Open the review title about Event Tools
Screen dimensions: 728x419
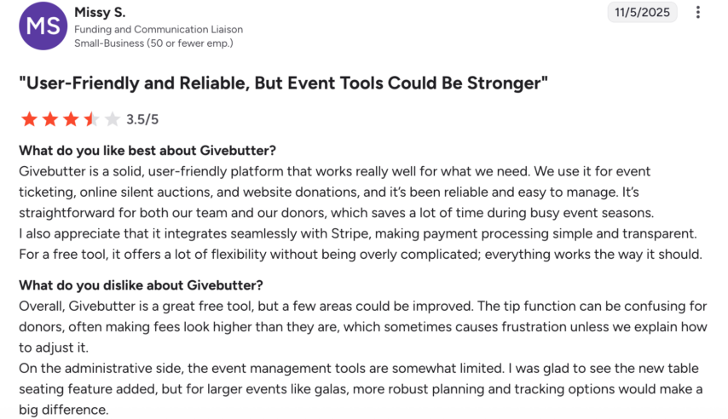coord(283,83)
